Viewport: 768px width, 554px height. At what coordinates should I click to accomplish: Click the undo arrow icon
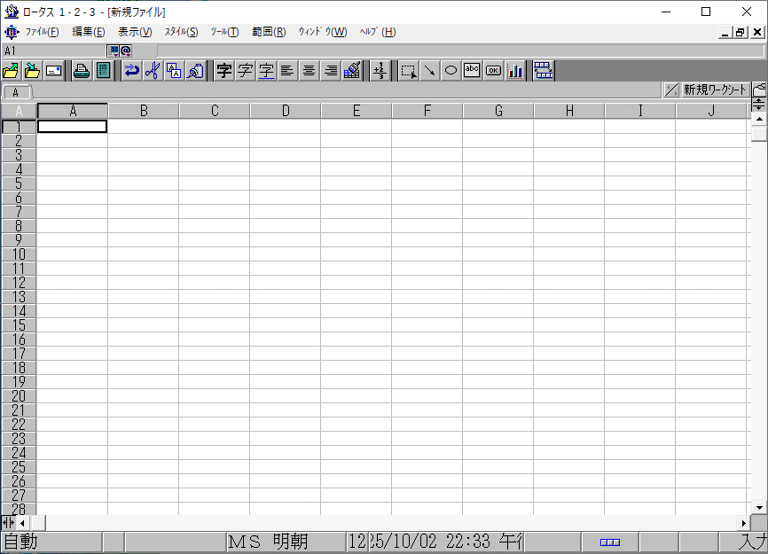[x=131, y=71]
